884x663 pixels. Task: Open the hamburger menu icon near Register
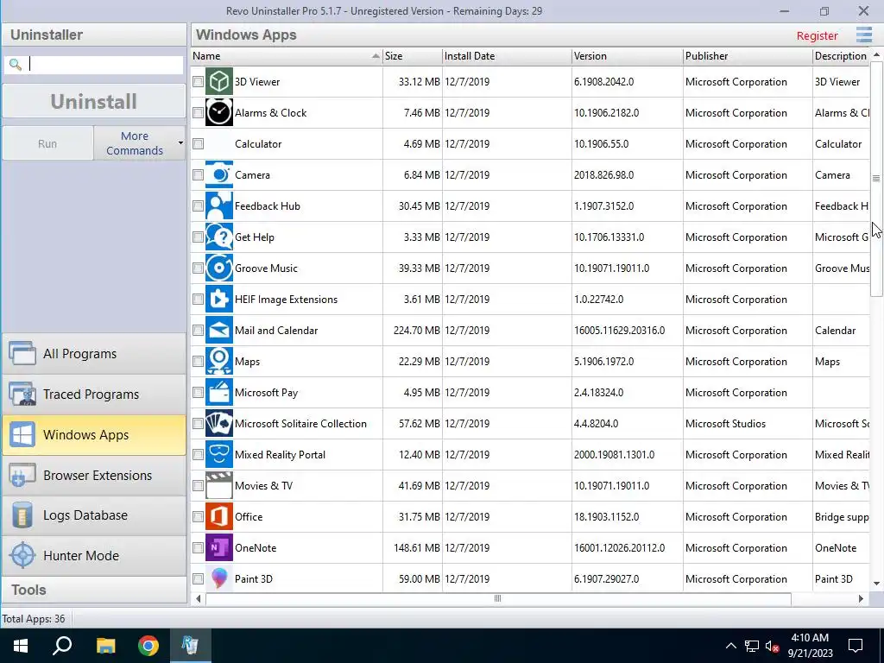[863, 35]
